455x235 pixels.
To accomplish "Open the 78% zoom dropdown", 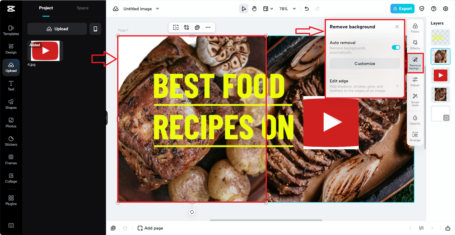I will (x=288, y=9).
